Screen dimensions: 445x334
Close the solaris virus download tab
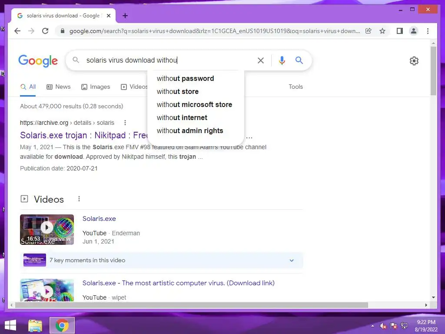point(109,16)
